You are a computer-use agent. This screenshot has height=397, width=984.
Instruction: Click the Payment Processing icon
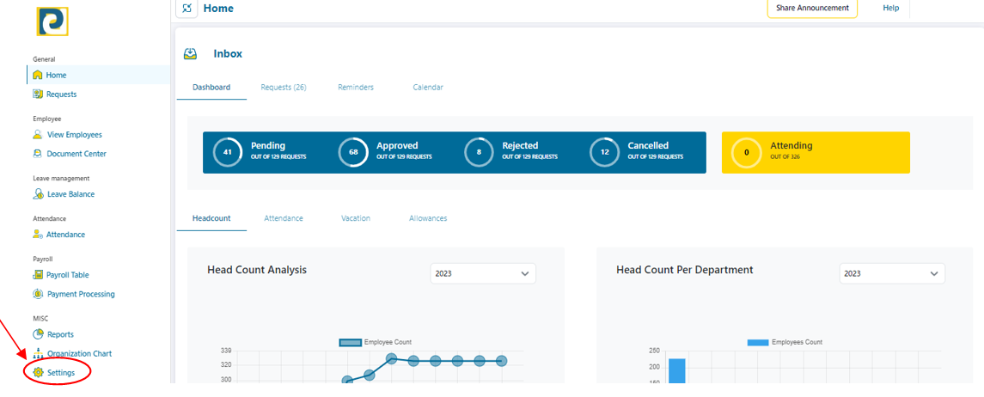coord(38,294)
